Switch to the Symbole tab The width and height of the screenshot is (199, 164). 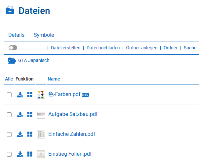coord(44,35)
